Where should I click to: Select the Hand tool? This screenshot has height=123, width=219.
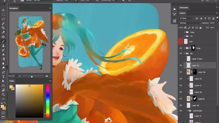pyautogui.click(x=3, y=90)
